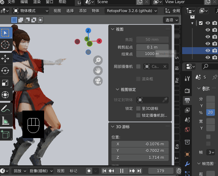Collapse the 视图锁定 (View Lock) subpanel
This screenshot has height=176, width=218.
click(x=118, y=90)
